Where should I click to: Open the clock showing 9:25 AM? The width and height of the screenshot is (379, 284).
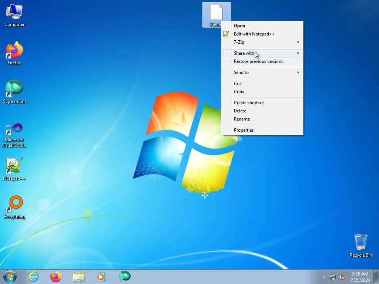coord(360,277)
